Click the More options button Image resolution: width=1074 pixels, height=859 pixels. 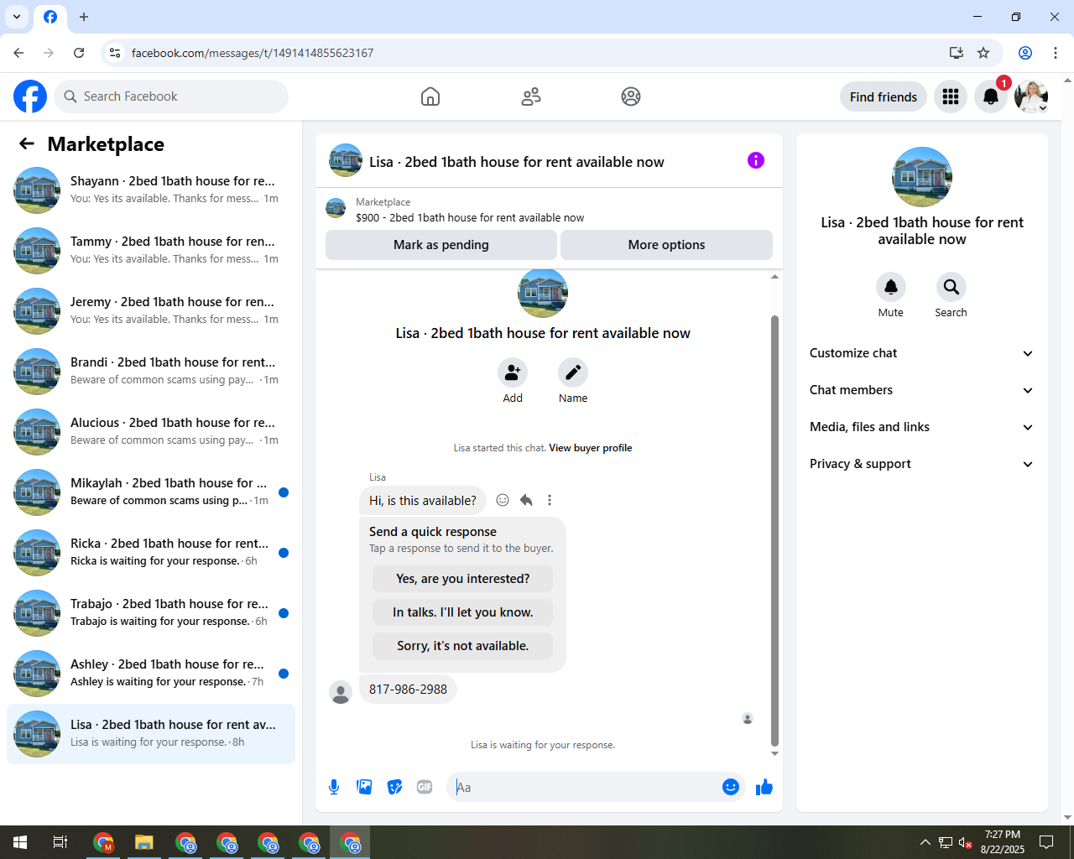(666, 245)
